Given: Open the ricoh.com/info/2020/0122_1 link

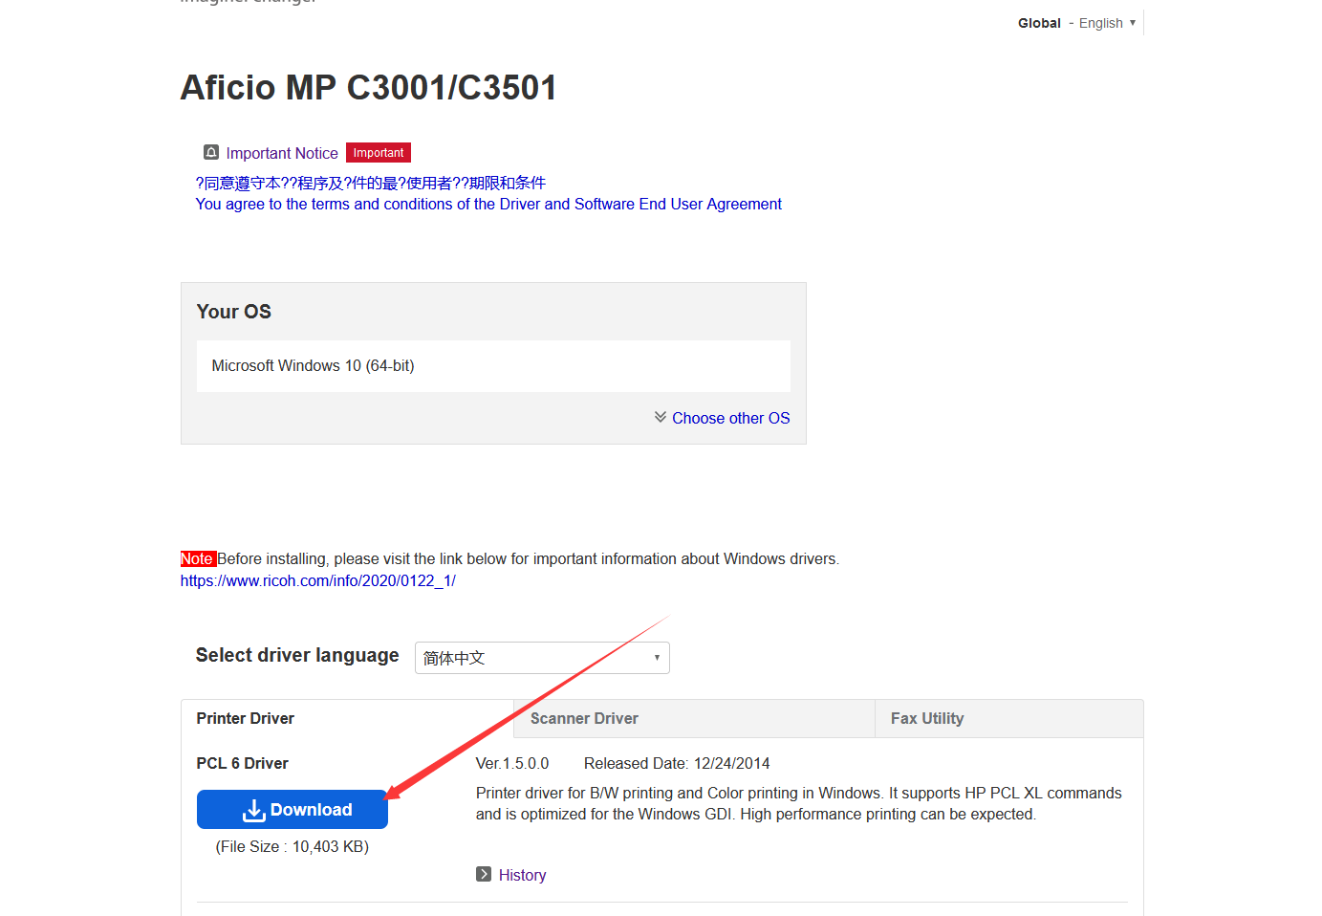Looking at the screenshot, I should tap(318, 580).
